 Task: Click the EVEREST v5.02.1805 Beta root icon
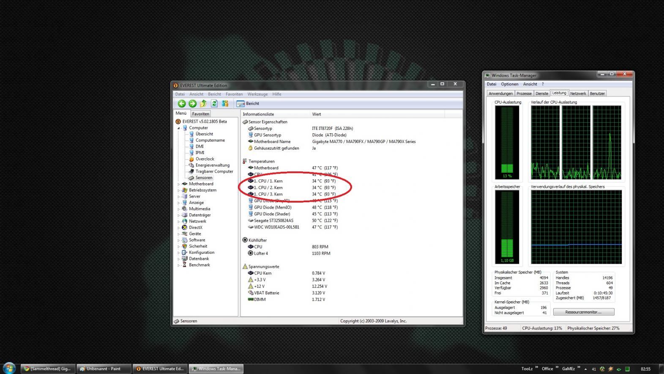178,121
